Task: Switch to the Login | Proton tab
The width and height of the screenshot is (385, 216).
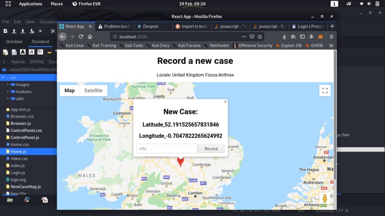Action: pos(309,26)
